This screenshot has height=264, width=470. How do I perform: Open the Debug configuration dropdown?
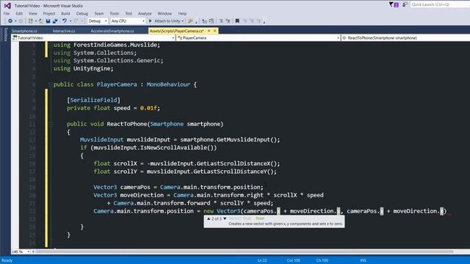tap(98, 21)
